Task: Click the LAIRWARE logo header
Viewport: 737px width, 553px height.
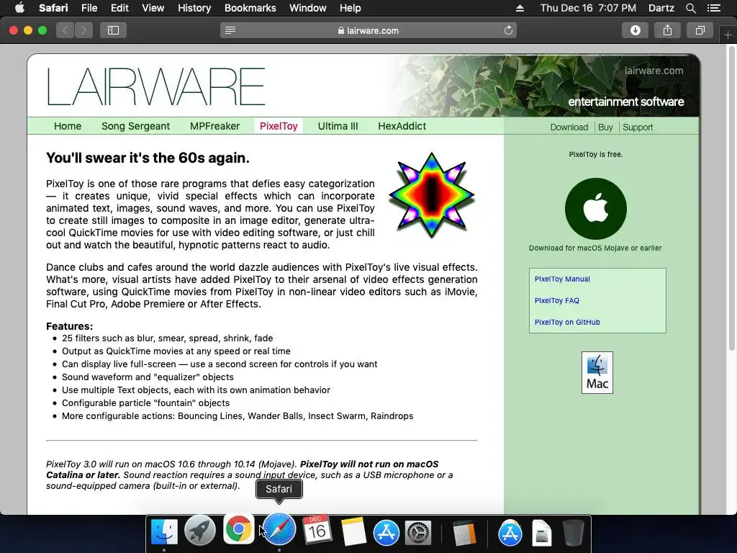Action: (x=155, y=86)
